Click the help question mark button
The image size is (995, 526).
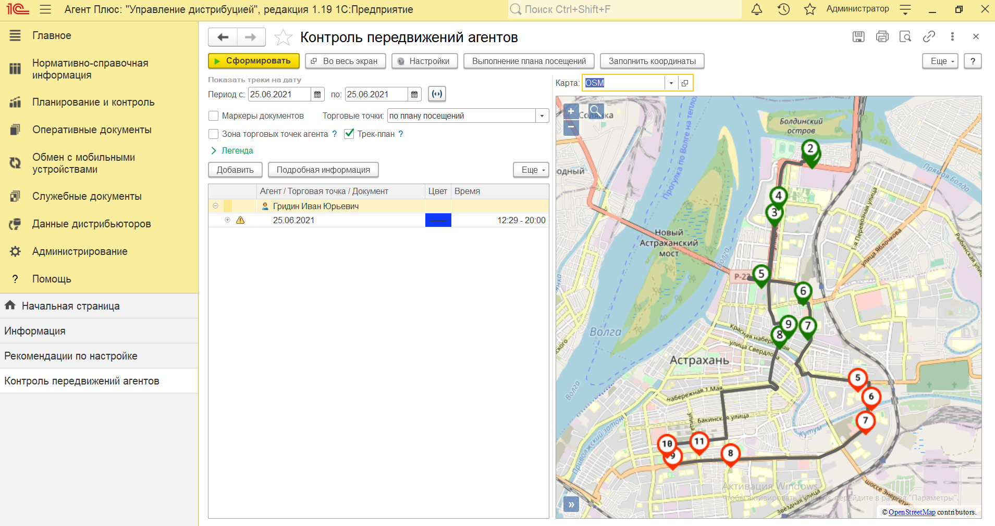tap(973, 61)
